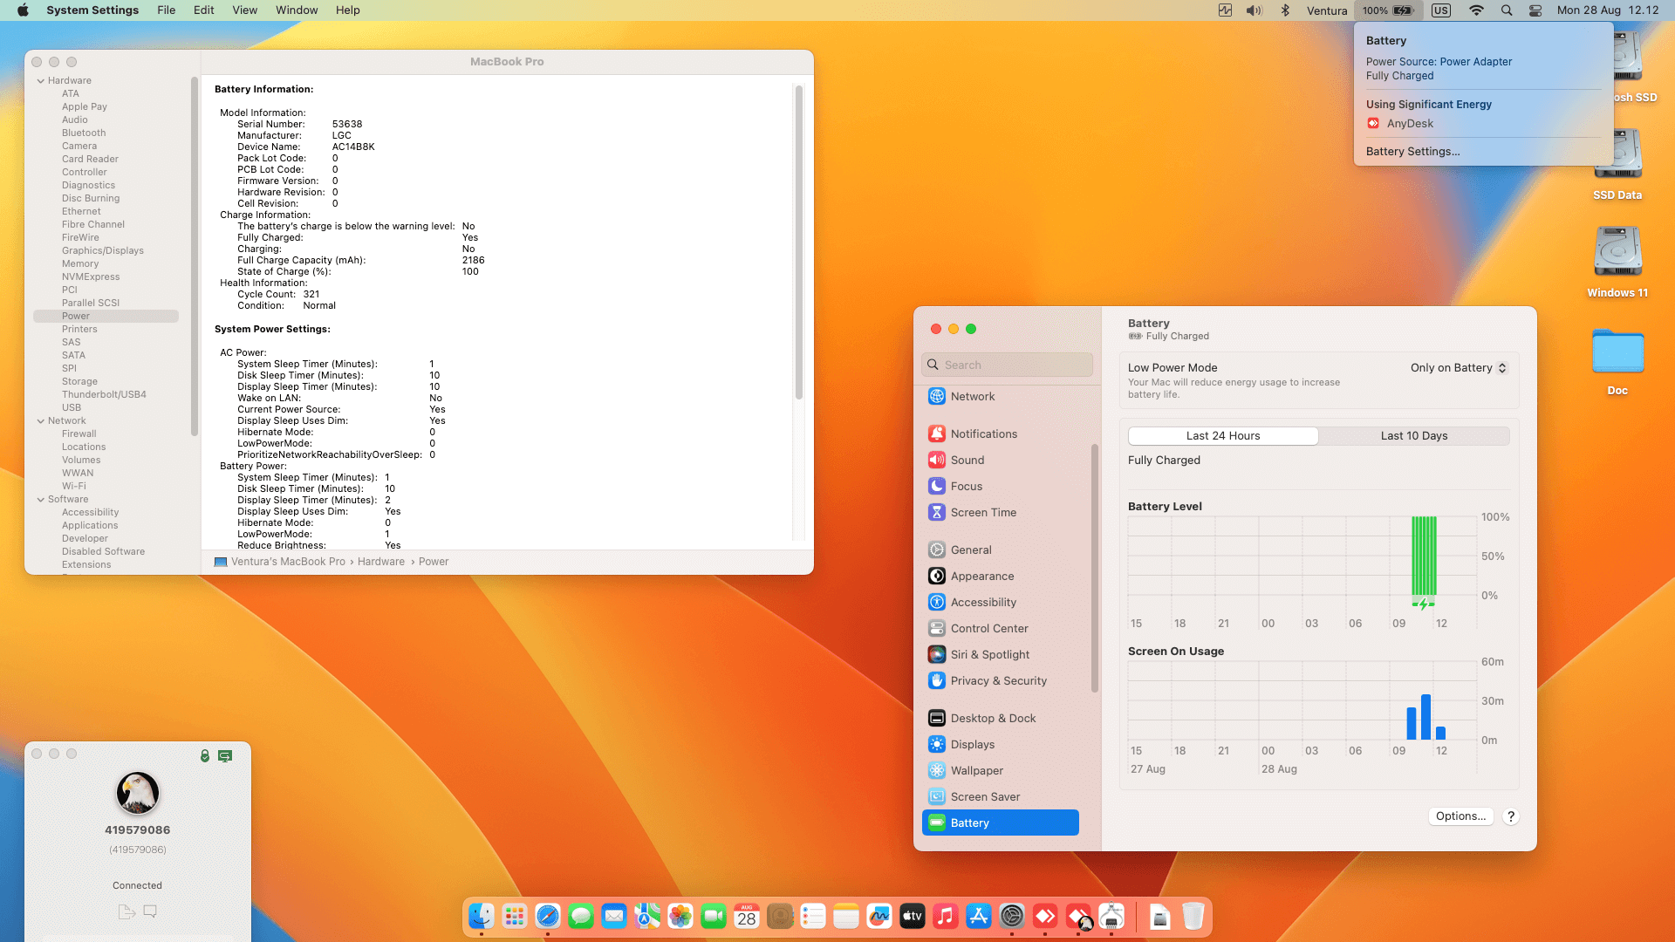
Task: Click the Wi-Fi status menu icon
Action: coord(1476,10)
